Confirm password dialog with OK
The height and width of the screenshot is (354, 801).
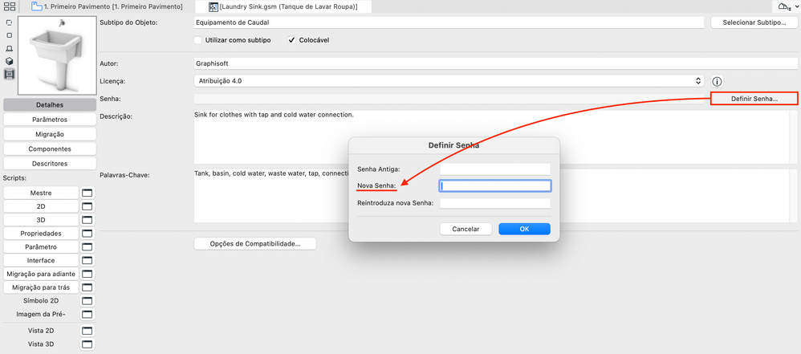(524, 229)
